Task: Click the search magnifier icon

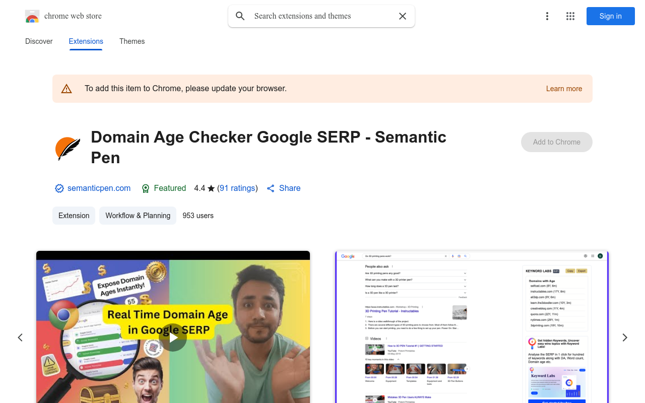Action: click(240, 16)
